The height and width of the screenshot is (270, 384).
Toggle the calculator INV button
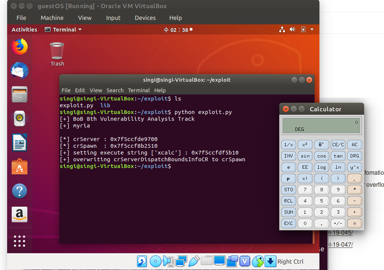pyautogui.click(x=289, y=156)
